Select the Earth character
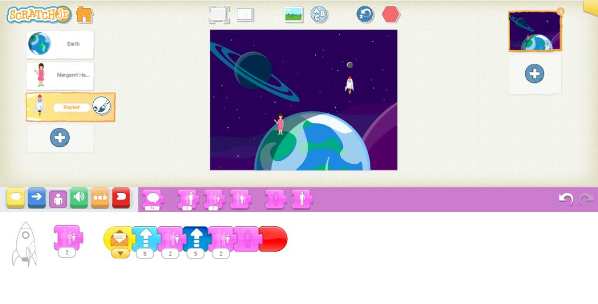This screenshot has width=598, height=304. [60, 44]
